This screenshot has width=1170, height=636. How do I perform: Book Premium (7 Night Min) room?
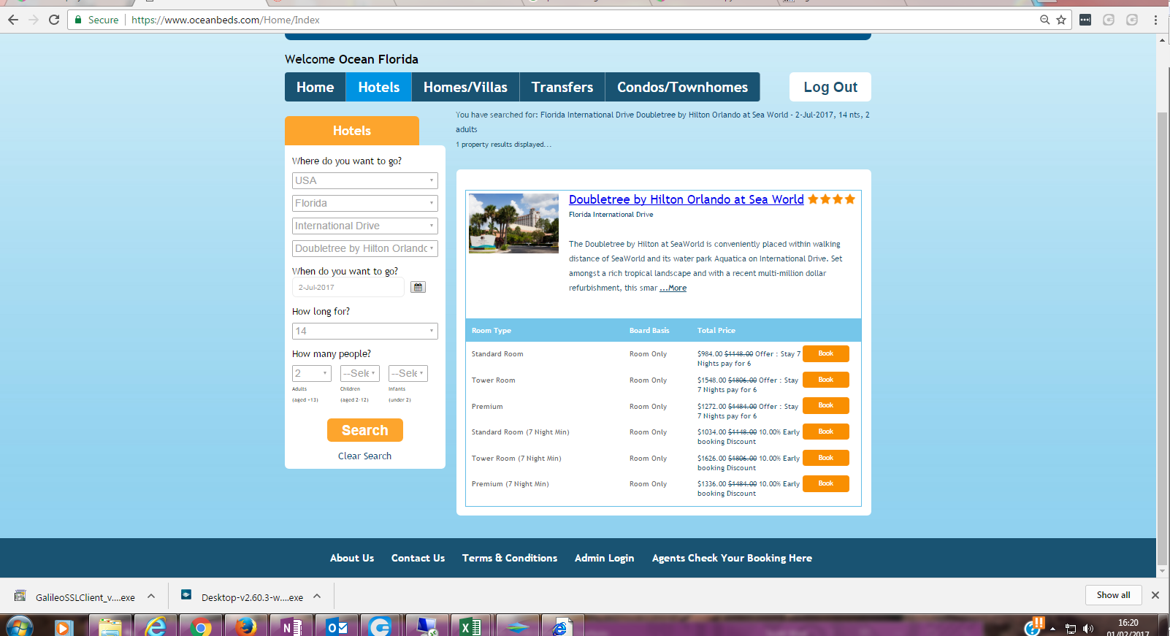(x=826, y=483)
